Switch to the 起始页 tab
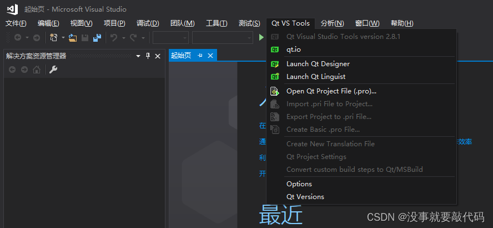The width and height of the screenshot is (493, 228). [181, 56]
